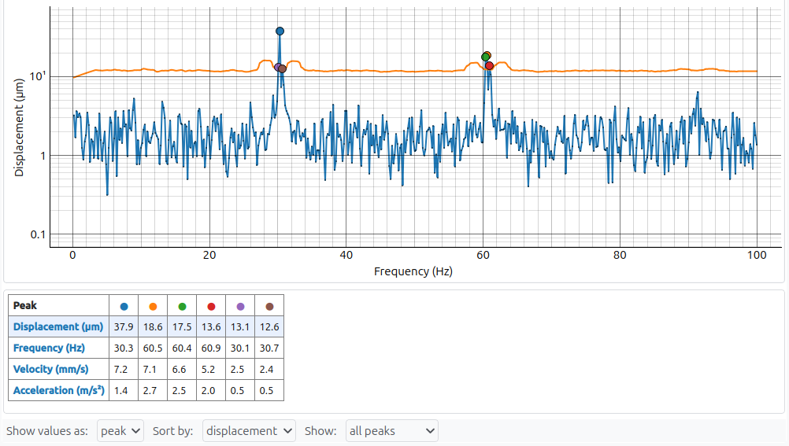Open the 'Show values as' peak dropdown
Viewport: 789px width, 446px height.
point(120,431)
